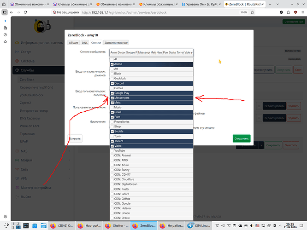Open the history clock icon in side panel

click(5, 35)
